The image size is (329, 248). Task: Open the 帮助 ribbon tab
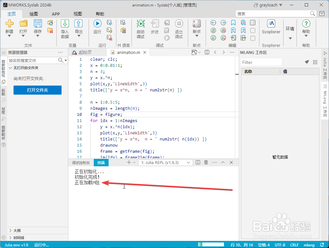[100, 14]
